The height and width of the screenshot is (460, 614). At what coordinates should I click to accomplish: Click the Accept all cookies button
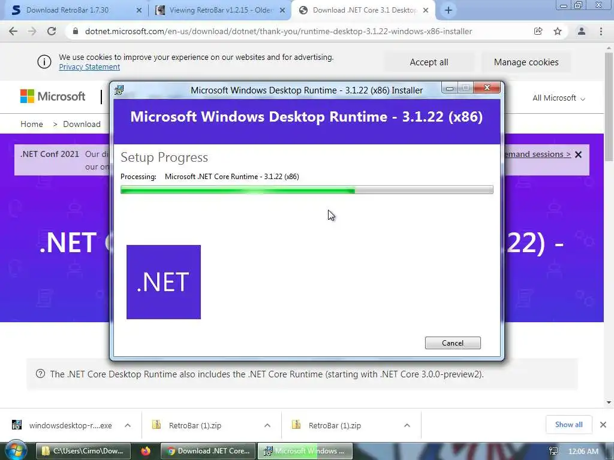click(x=429, y=62)
